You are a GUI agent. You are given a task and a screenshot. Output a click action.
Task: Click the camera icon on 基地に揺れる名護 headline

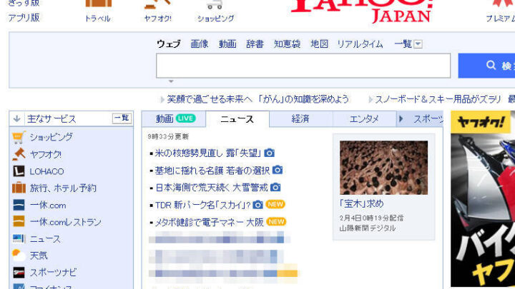278,170
